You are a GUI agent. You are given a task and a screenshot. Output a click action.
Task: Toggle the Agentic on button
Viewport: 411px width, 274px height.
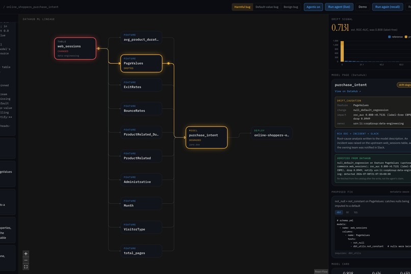313,7
